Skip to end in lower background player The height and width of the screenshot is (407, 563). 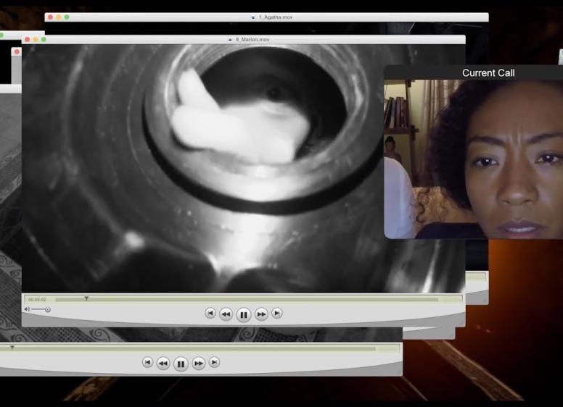pos(214,362)
